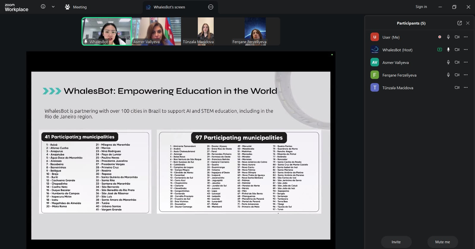Viewport: 475px width, 249px height.
Task: Click WhalesBot (Host) microphone icon
Action: pyautogui.click(x=448, y=50)
